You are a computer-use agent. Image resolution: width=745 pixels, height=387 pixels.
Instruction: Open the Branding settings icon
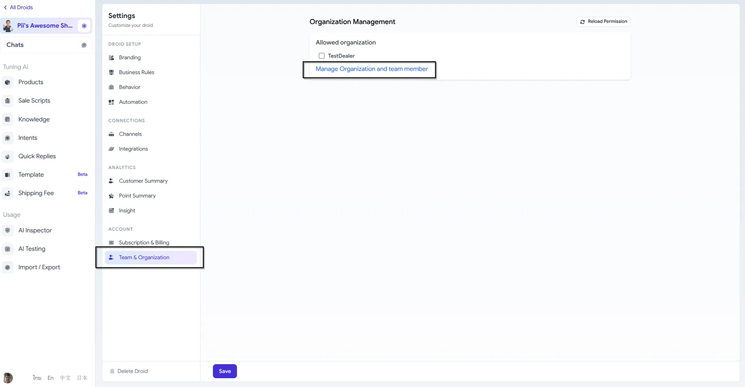[x=111, y=57]
